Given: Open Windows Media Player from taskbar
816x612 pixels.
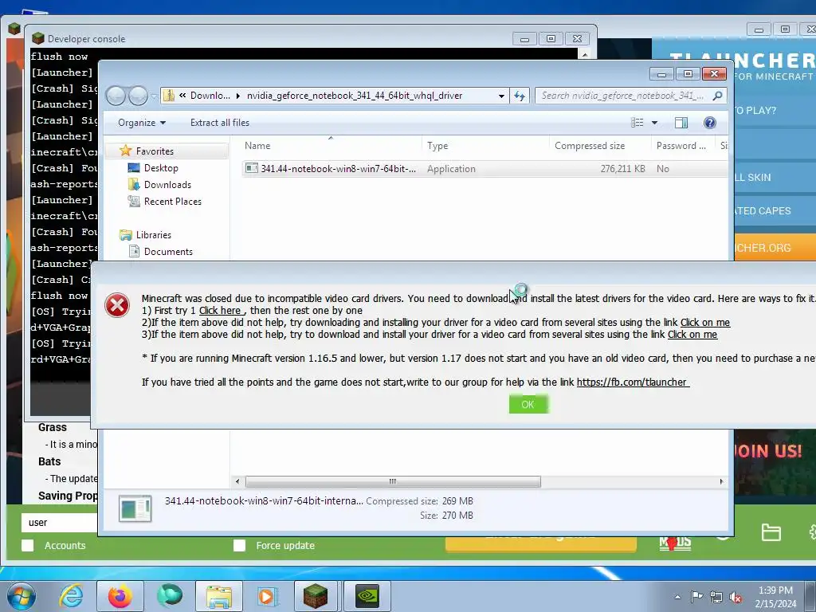Looking at the screenshot, I should click(268, 596).
